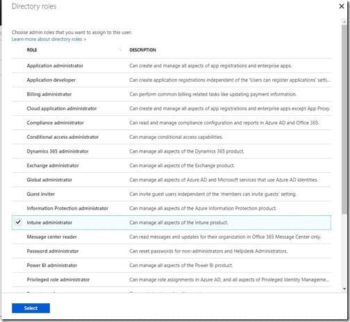Click the blue Select button
The height and width of the screenshot is (322, 350).
31,308
